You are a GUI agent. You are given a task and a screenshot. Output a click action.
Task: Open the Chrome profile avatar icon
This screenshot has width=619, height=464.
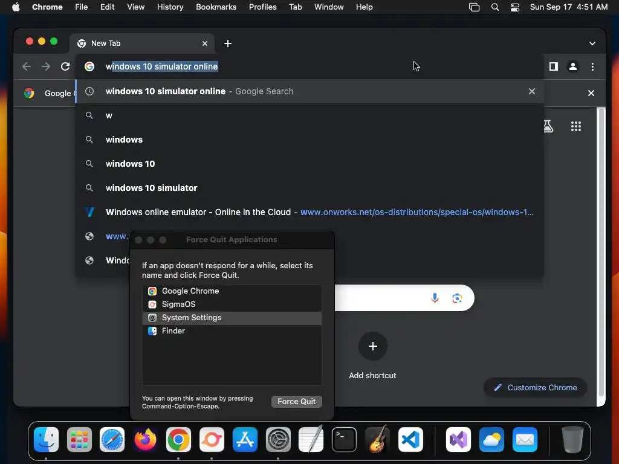[x=573, y=66]
